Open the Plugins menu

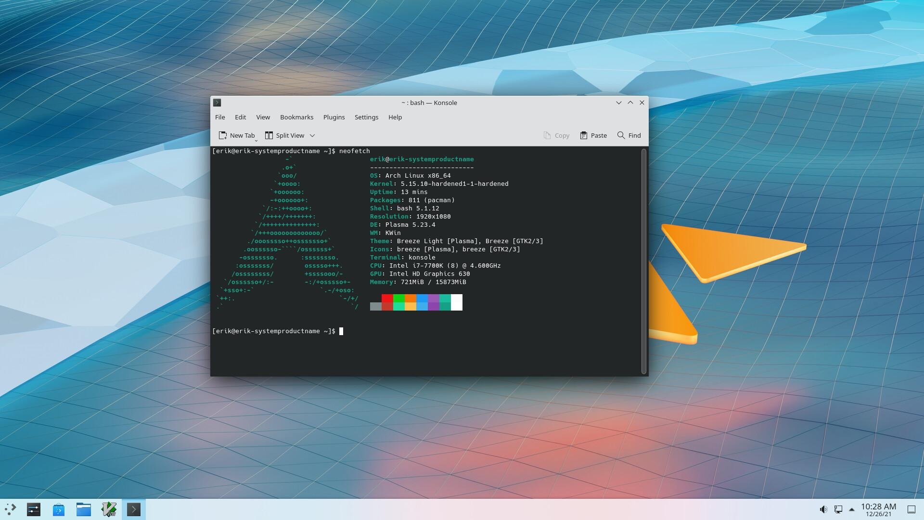(x=334, y=117)
